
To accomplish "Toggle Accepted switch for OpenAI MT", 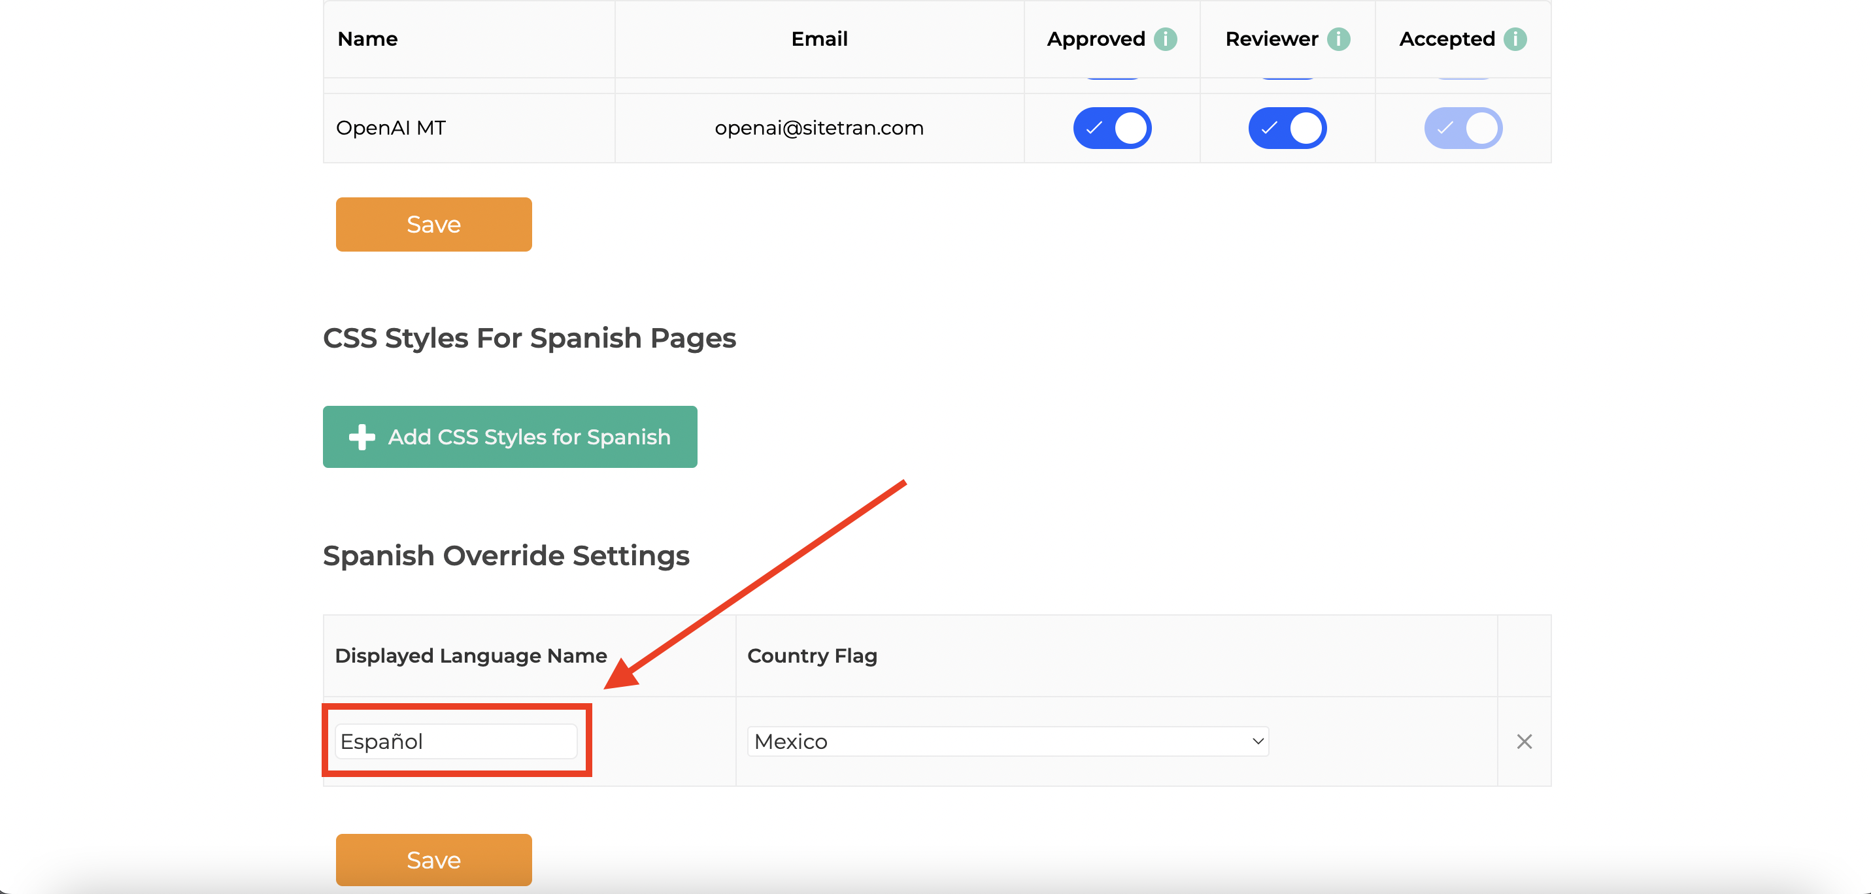I will [x=1463, y=128].
